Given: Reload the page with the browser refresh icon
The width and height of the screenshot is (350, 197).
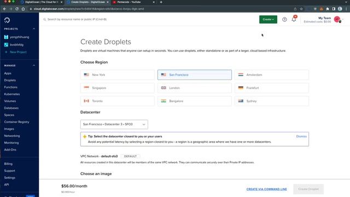Looking at the screenshot, I should coord(17,9).
